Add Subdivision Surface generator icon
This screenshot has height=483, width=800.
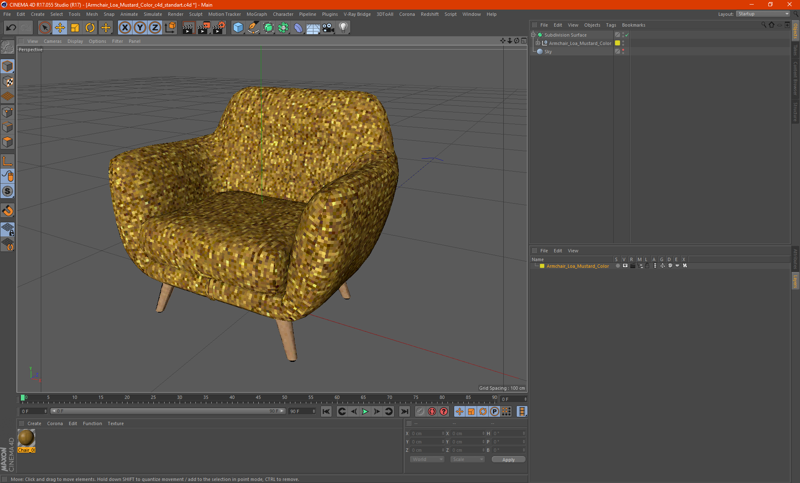coord(268,28)
